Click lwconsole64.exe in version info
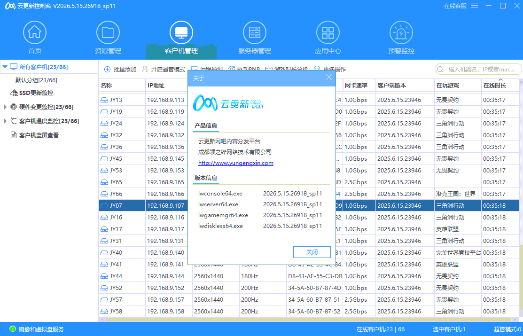 [x=220, y=194]
